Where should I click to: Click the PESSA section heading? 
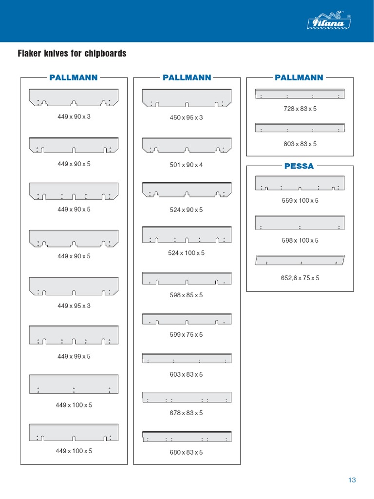click(x=299, y=166)
